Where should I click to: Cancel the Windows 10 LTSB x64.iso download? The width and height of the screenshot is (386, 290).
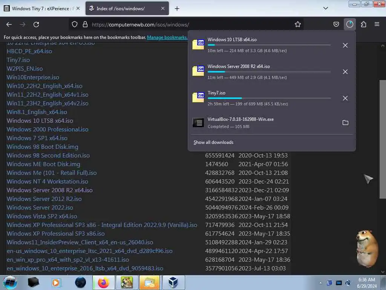point(345,45)
